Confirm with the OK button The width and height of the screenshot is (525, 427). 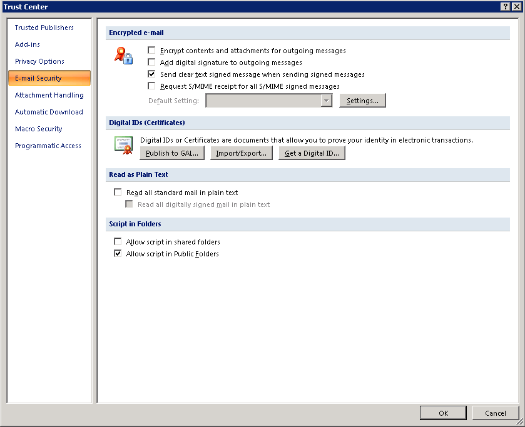coord(443,413)
